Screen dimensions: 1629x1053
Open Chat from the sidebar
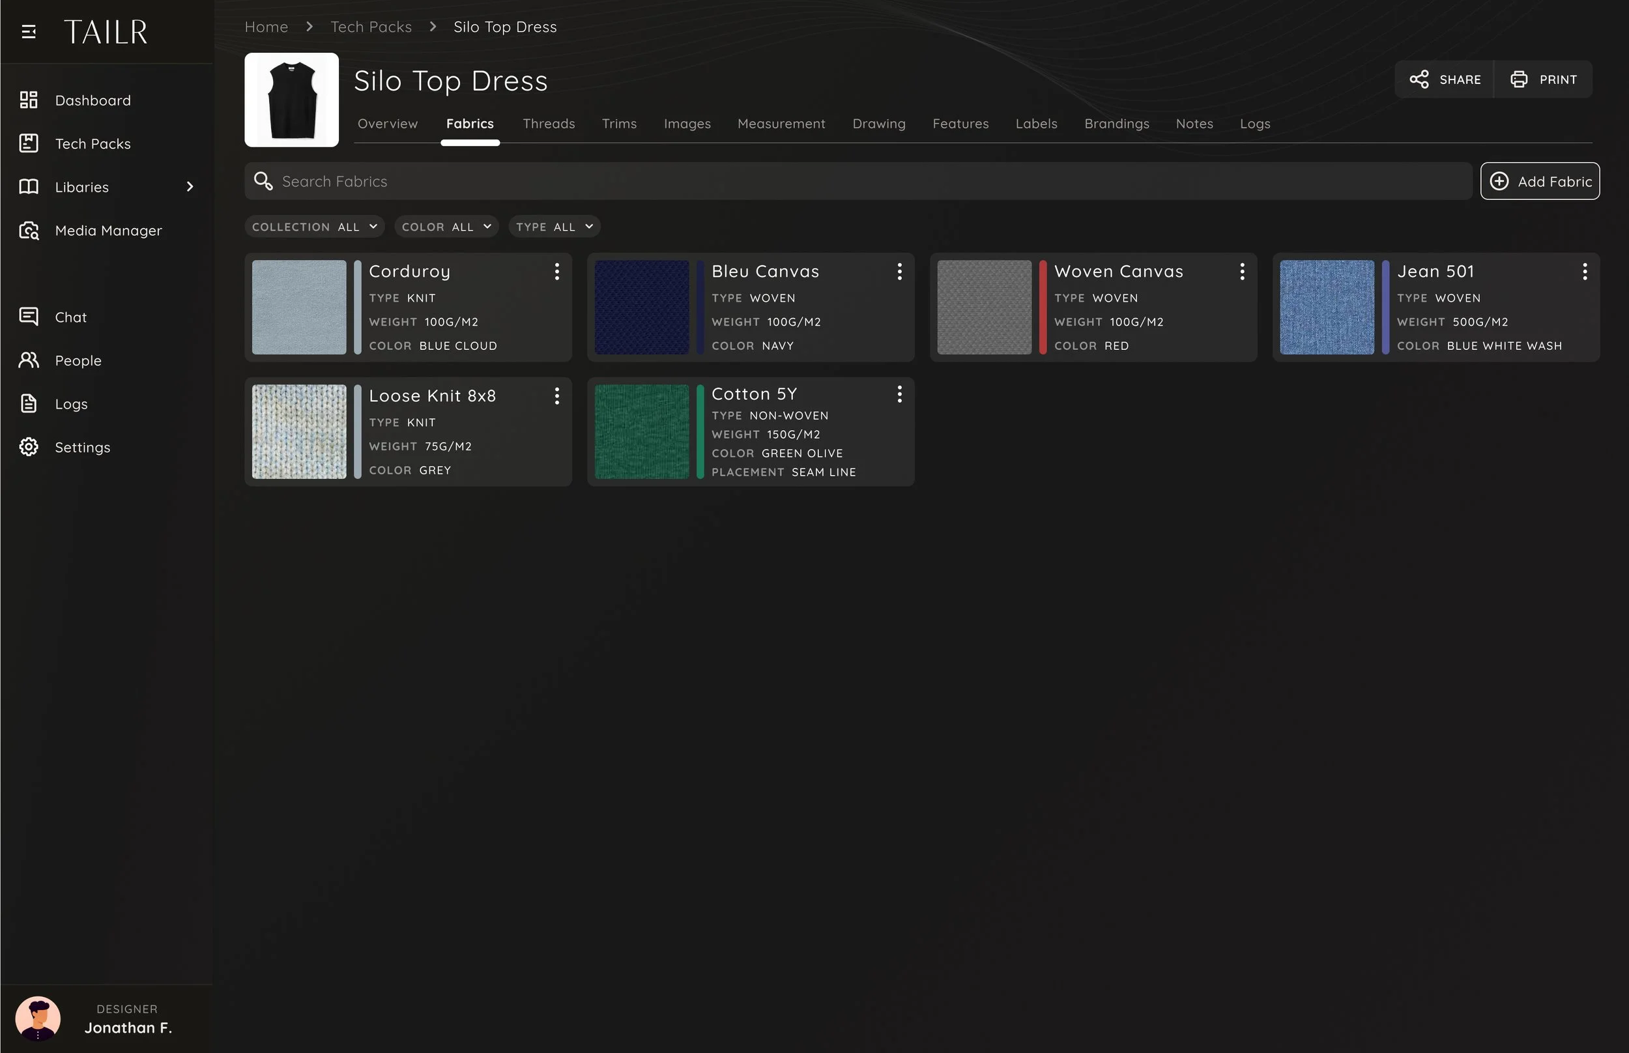[x=70, y=317]
